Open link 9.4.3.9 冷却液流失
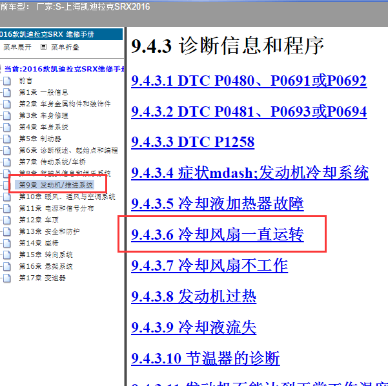The height and width of the screenshot is (386, 388). pos(194,327)
